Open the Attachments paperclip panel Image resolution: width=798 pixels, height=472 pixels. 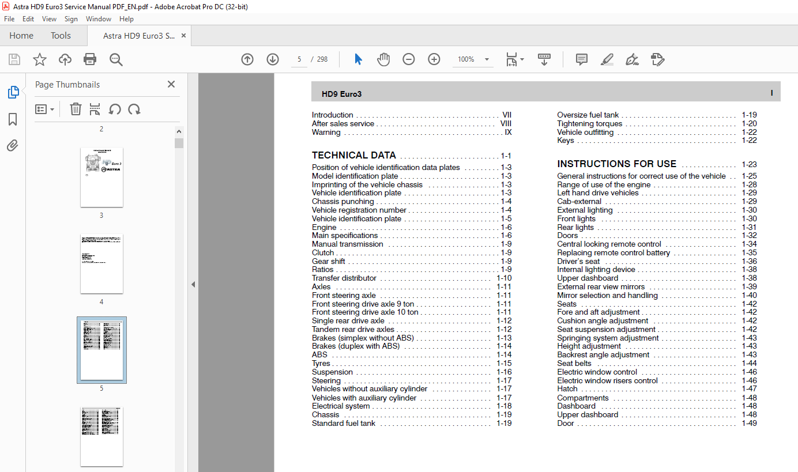[x=13, y=145]
